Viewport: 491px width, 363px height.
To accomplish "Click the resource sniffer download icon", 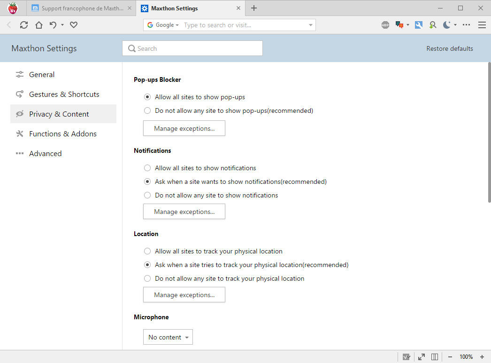I will pos(433,25).
